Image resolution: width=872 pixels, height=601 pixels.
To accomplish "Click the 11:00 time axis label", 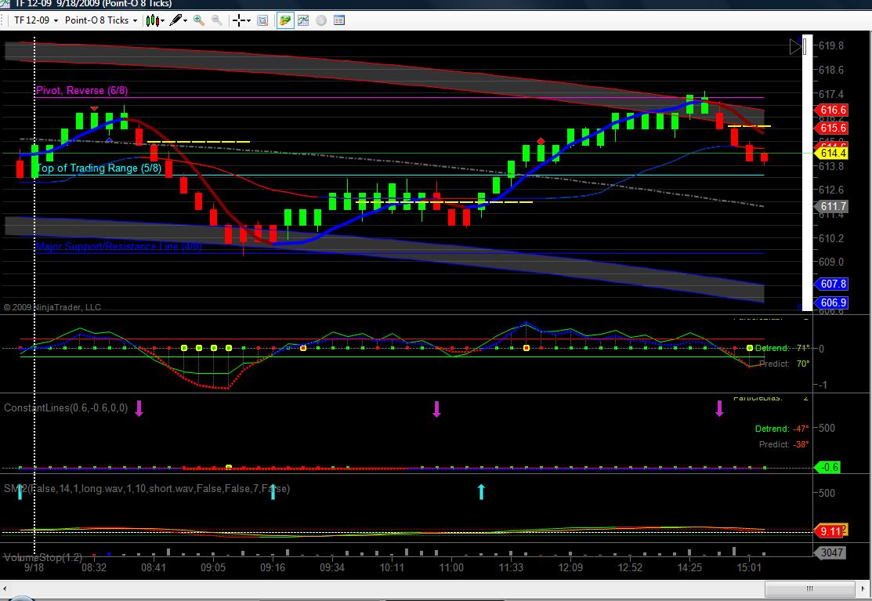I will point(451,567).
